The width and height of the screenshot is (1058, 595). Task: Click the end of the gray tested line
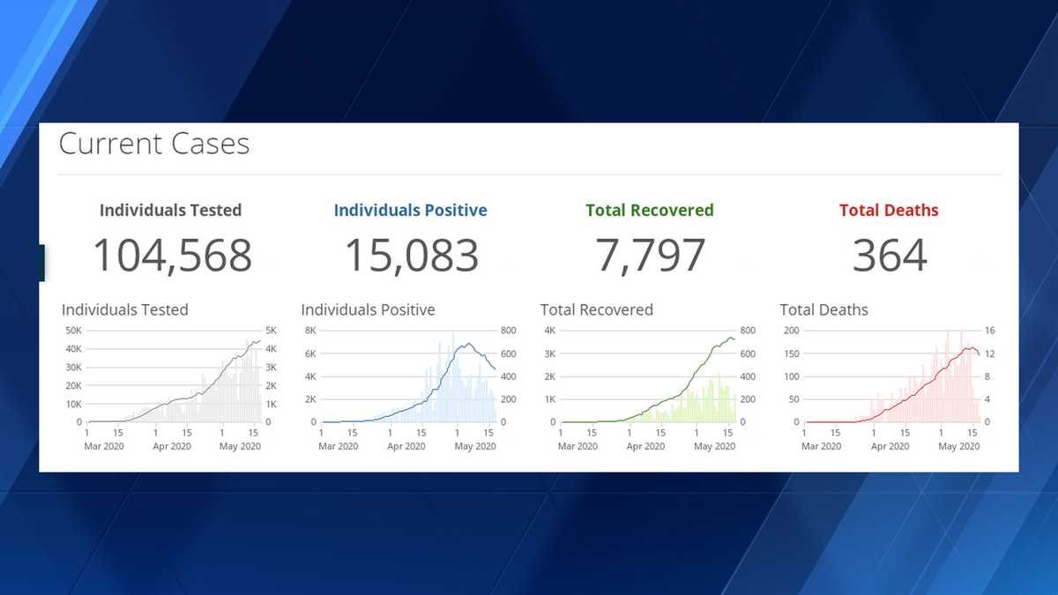[x=260, y=341]
